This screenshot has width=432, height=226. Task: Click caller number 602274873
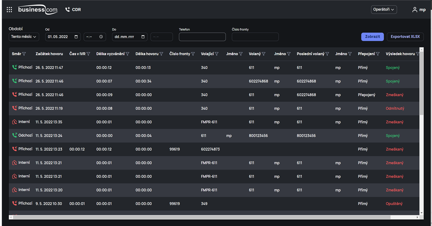(210, 149)
